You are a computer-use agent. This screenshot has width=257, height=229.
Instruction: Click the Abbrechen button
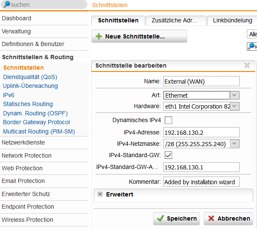228,218
